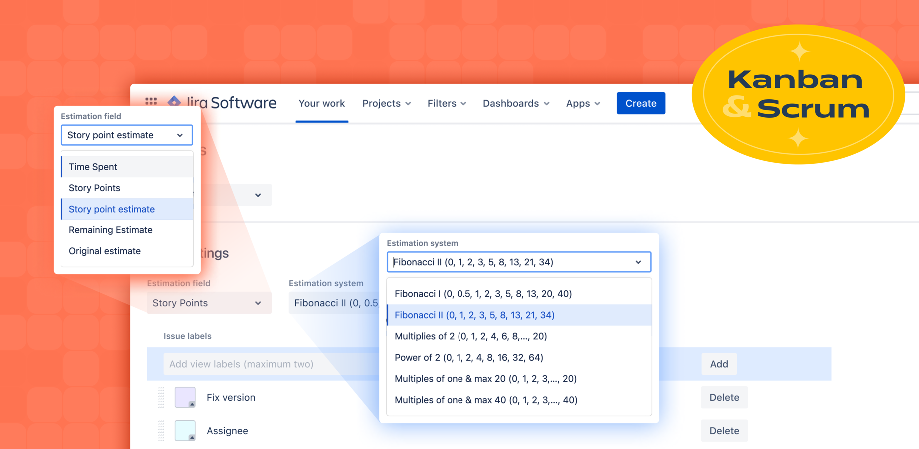
Task: Click the Assignee label text
Action: coord(227,431)
